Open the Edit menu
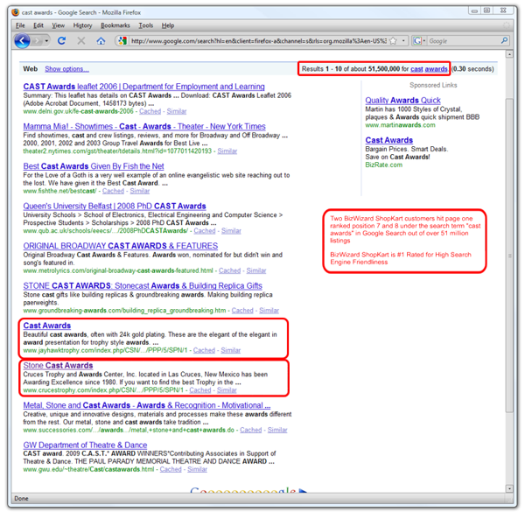The width and height of the screenshot is (525, 512). (38, 25)
